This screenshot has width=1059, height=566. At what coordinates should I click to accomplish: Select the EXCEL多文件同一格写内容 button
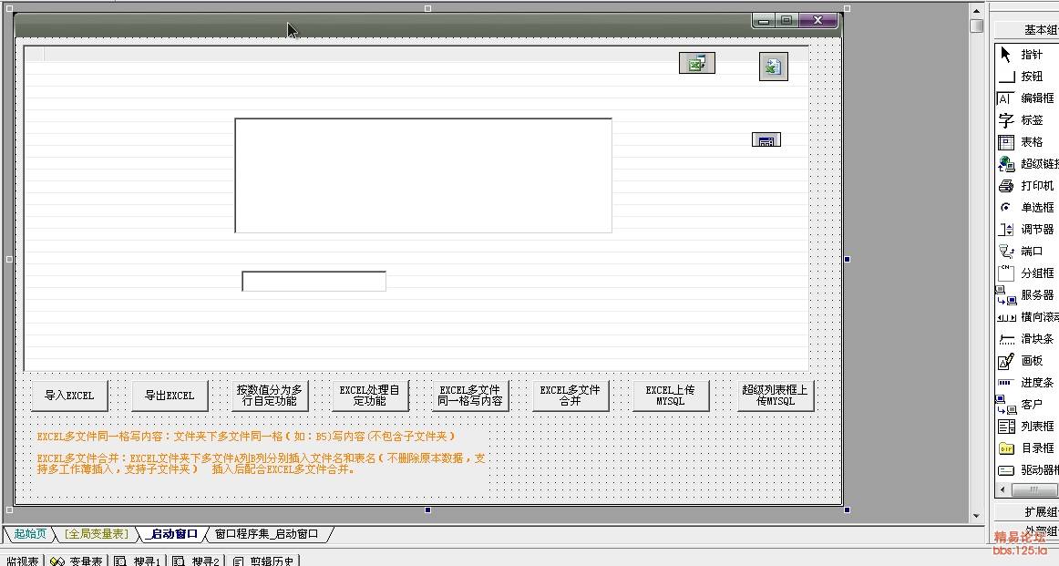tap(470, 396)
